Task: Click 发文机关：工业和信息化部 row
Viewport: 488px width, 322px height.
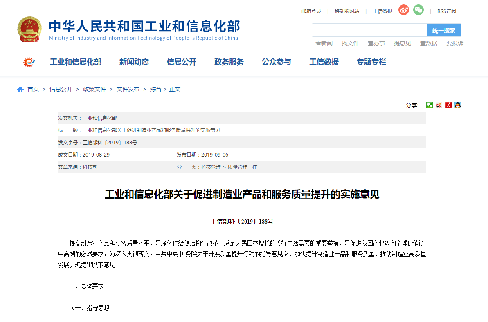Action: pyautogui.click(x=242, y=118)
